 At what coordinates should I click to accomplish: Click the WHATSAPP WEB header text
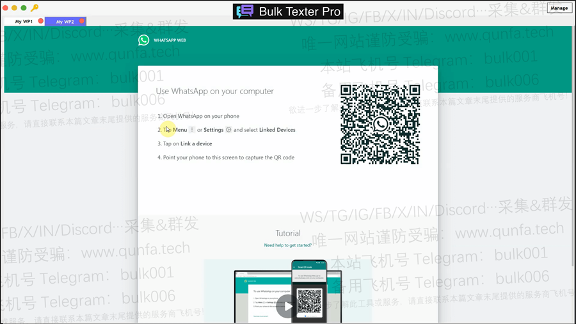tap(170, 40)
